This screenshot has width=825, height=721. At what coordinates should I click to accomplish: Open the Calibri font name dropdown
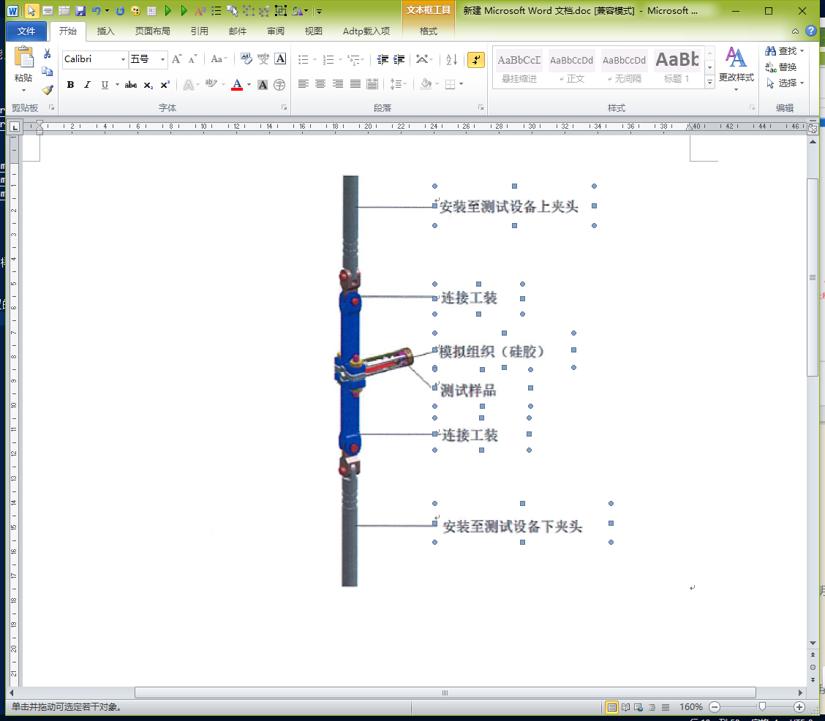click(x=124, y=60)
